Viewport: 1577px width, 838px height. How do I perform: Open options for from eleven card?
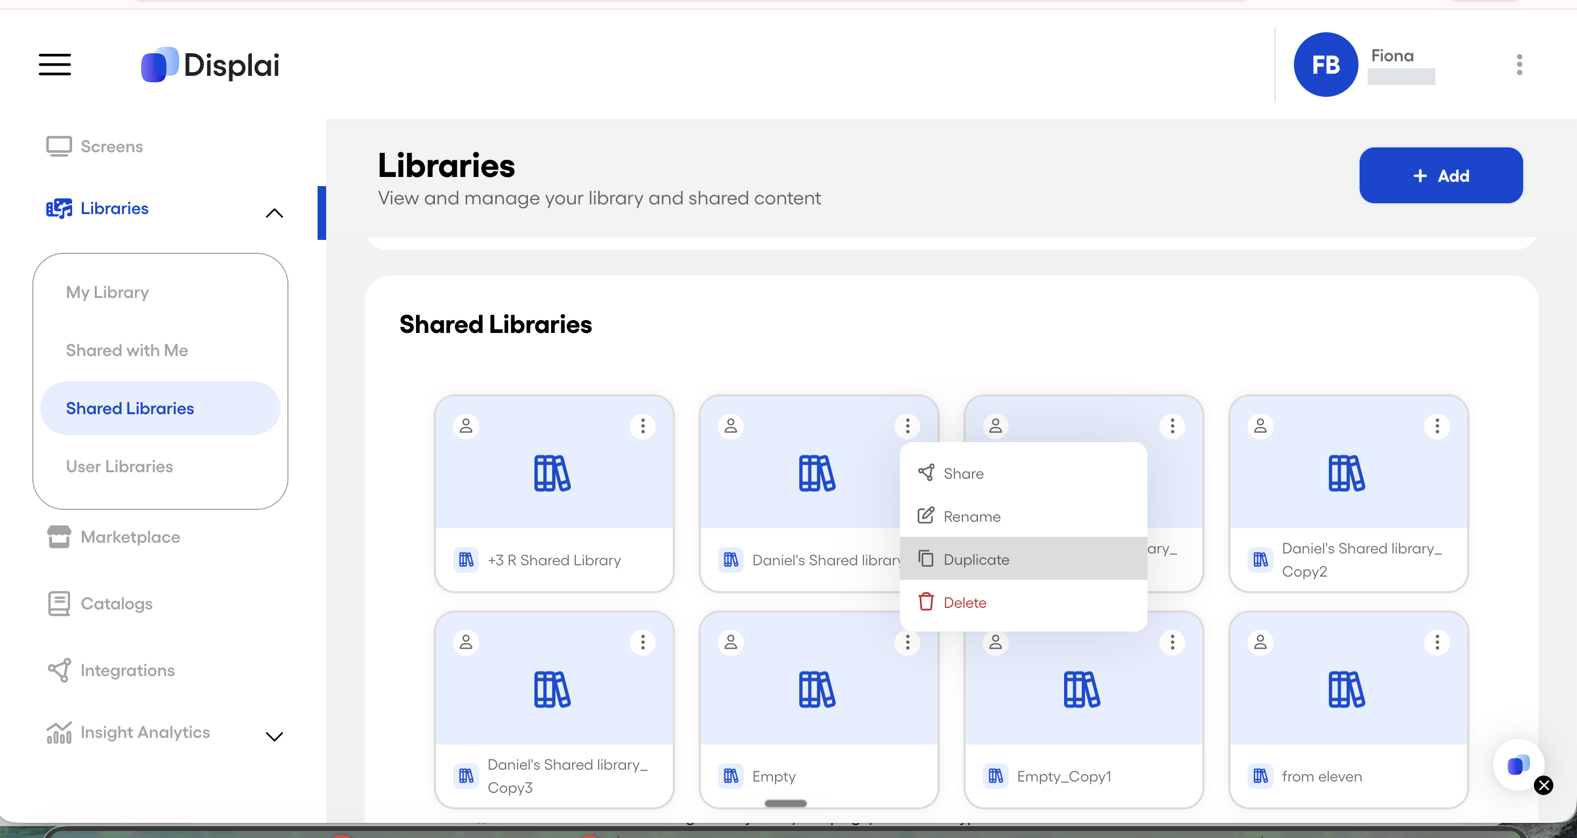(1437, 642)
